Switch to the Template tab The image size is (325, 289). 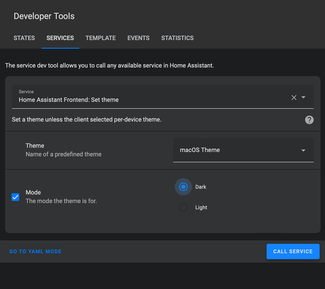pos(100,38)
